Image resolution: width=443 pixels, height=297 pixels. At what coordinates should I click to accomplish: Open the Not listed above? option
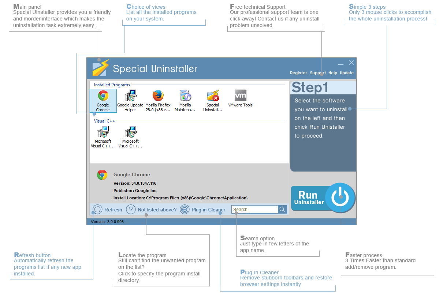click(152, 210)
